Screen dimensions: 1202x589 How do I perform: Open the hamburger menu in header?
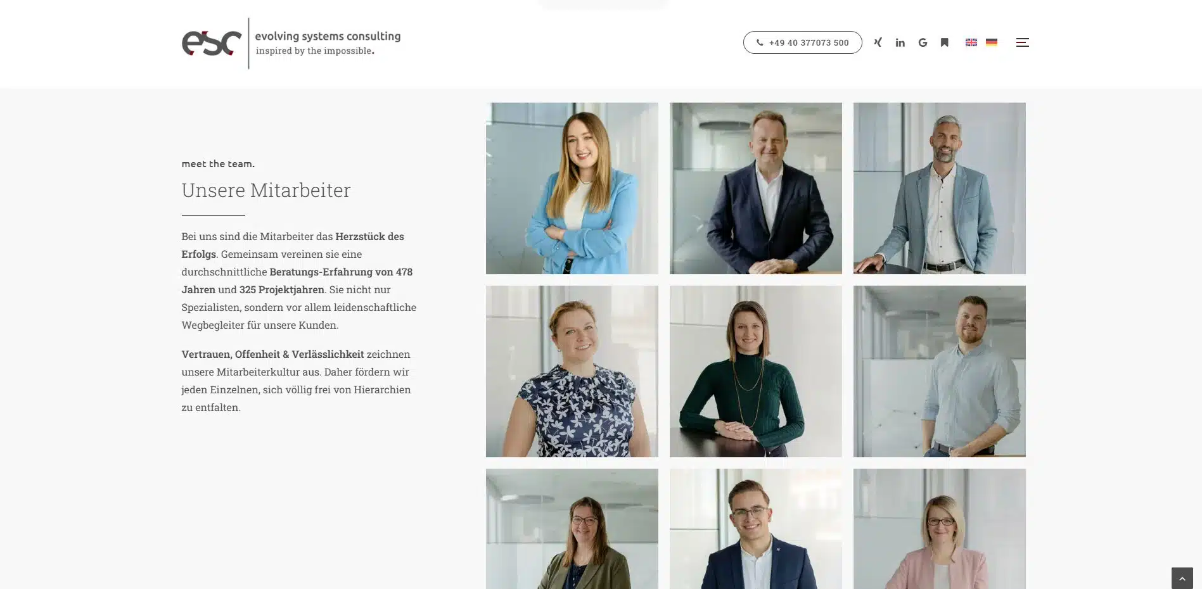pyautogui.click(x=1022, y=42)
